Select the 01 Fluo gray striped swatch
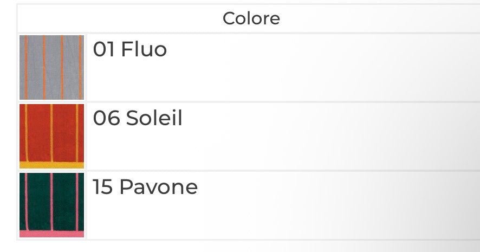Image resolution: width=480 pixels, height=252 pixels. pyautogui.click(x=52, y=67)
